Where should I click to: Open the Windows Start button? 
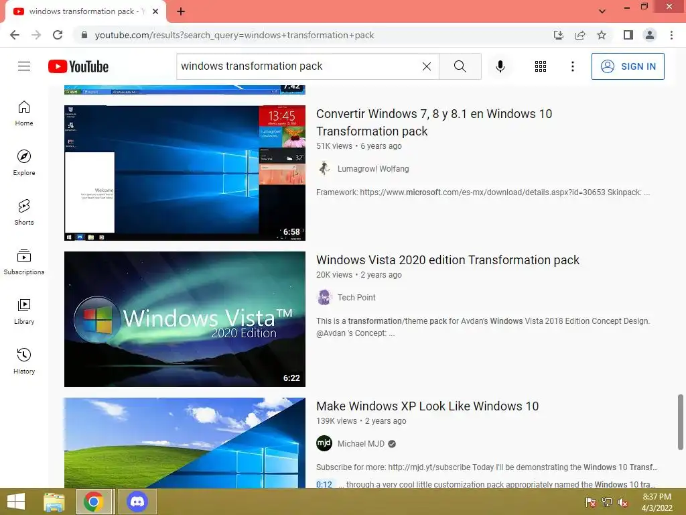16,502
